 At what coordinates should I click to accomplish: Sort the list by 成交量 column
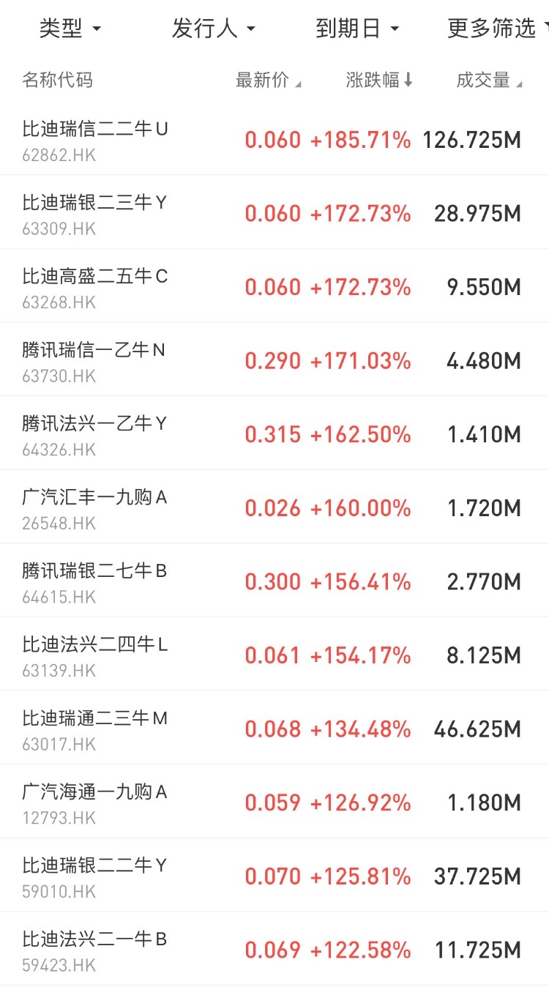pos(488,81)
